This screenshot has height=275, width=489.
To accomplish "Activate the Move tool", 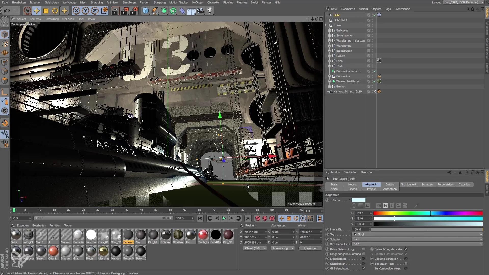I will (x=37, y=11).
